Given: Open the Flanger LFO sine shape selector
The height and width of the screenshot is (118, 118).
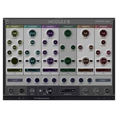Looking at the screenshot, I should [x=38, y=70].
